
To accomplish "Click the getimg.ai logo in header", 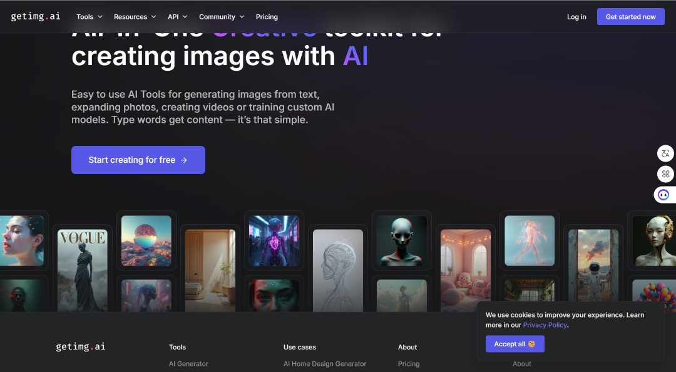I will pyautogui.click(x=35, y=16).
